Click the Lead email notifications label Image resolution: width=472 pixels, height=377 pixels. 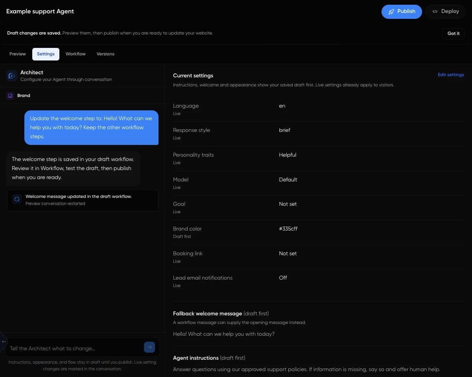coord(203,278)
